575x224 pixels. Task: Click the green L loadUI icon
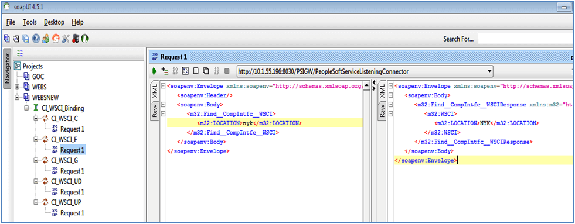coord(84,39)
